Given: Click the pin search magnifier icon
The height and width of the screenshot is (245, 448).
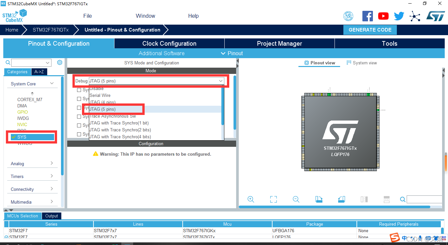Looking at the screenshot, I should (x=403, y=199).
